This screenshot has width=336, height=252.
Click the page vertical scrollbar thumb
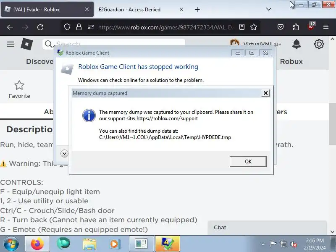pos(332,124)
